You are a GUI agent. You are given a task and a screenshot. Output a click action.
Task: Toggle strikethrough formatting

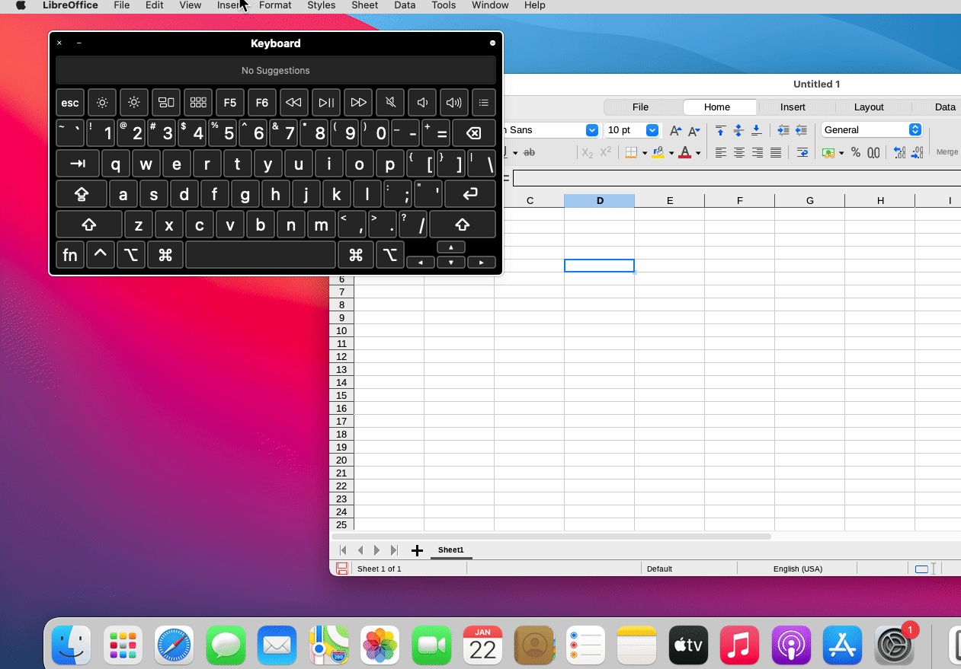[530, 152]
